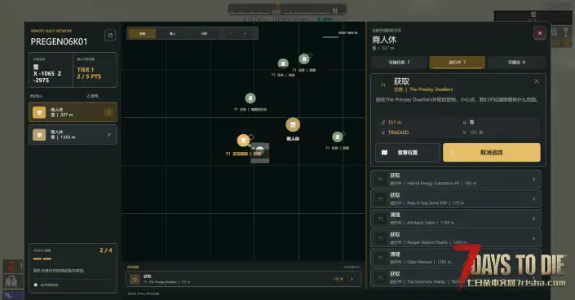Click the quest icon in the bottom tracked quest bar

pyautogui.click(x=135, y=279)
